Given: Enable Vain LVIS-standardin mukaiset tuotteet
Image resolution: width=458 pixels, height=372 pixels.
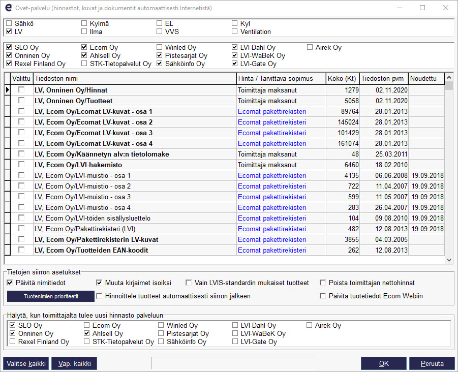Looking at the screenshot, I should coord(189,283).
